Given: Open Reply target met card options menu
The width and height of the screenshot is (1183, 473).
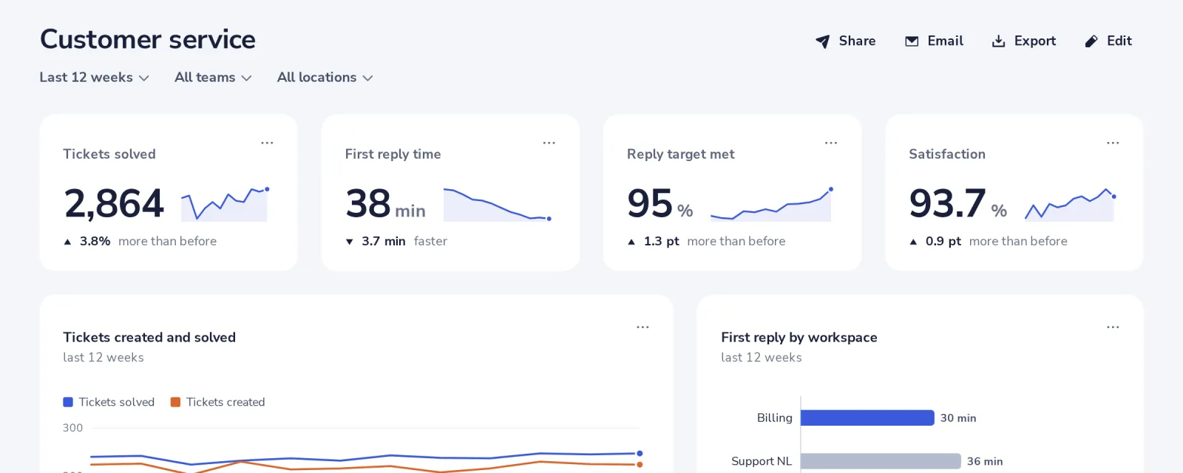Looking at the screenshot, I should (831, 143).
